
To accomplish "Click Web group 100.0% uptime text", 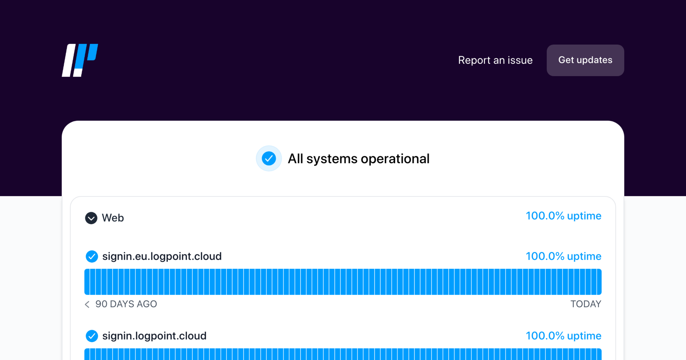I will 563,216.
